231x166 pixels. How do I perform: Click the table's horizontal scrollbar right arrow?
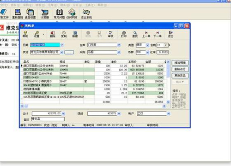click(x=164, y=106)
